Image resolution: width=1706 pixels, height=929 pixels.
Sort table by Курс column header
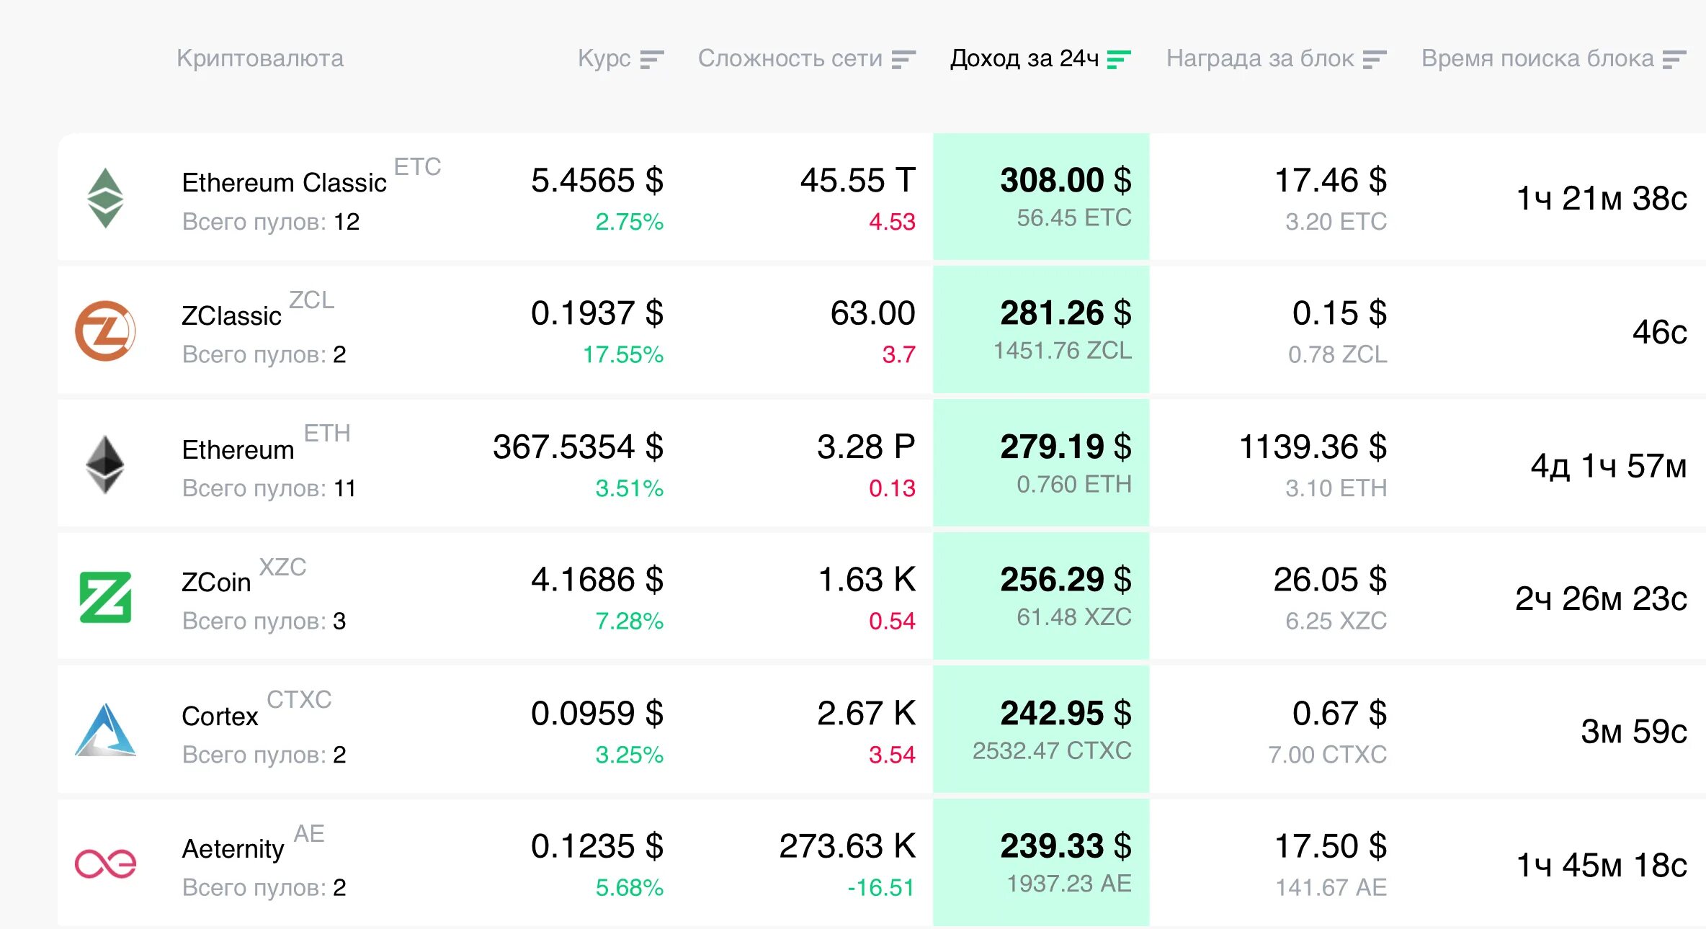coord(604,58)
